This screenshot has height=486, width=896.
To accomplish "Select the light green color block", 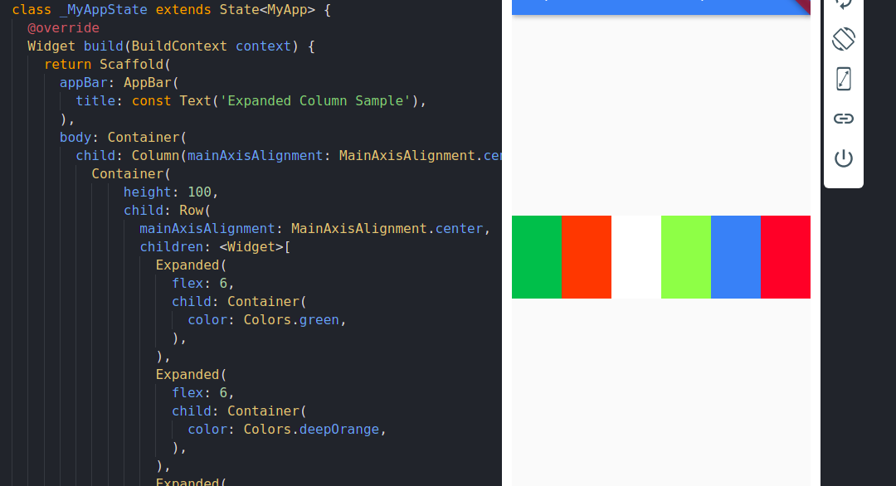I will pos(686,257).
